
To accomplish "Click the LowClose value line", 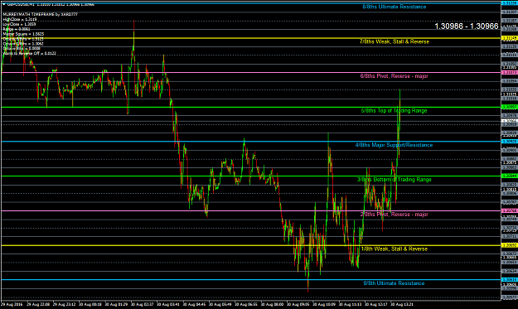I will click(x=19, y=24).
